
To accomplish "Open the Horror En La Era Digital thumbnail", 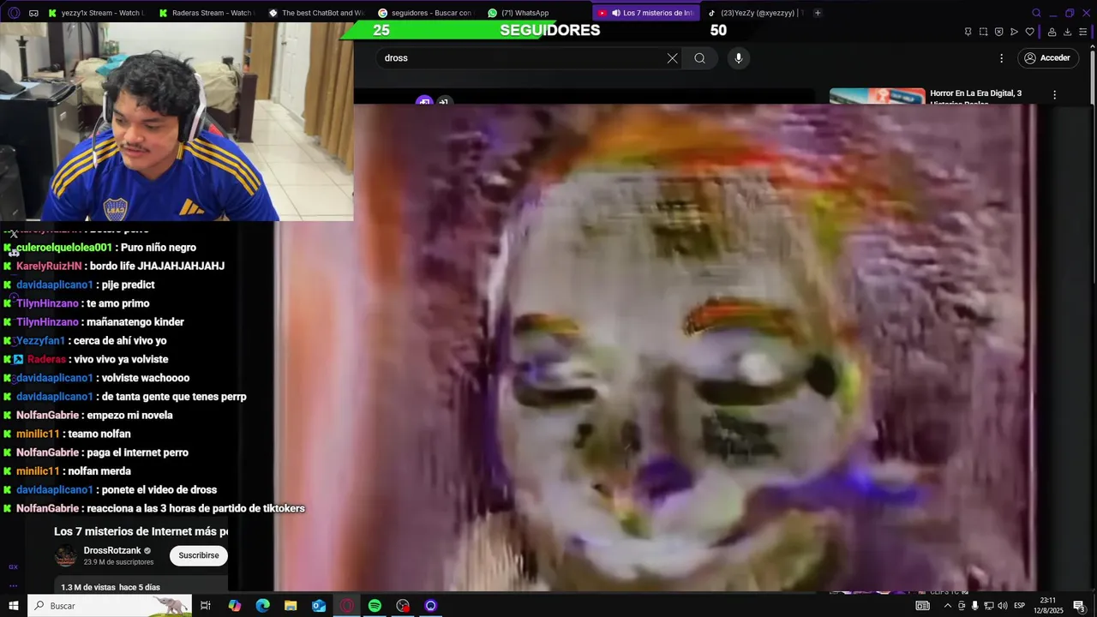I will (x=877, y=96).
